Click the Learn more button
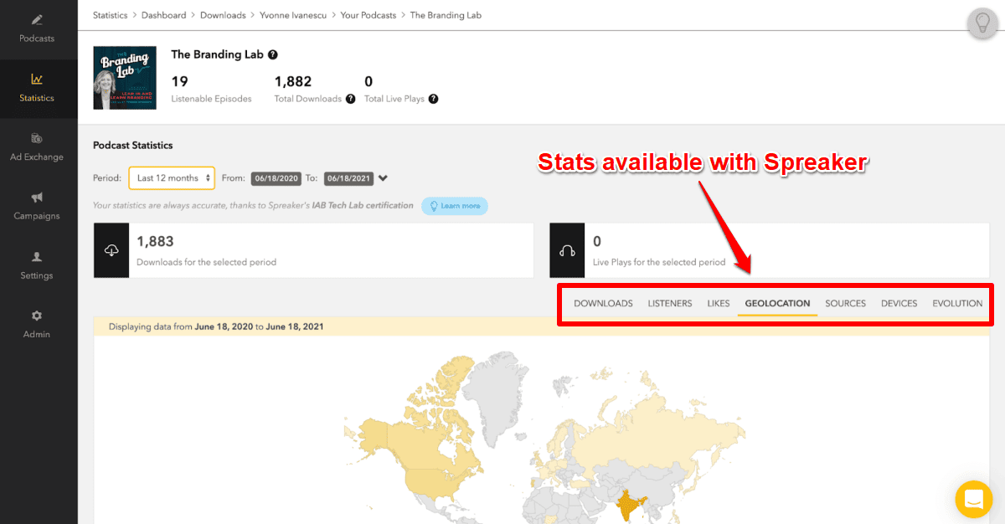This screenshot has width=1005, height=524. tap(454, 205)
